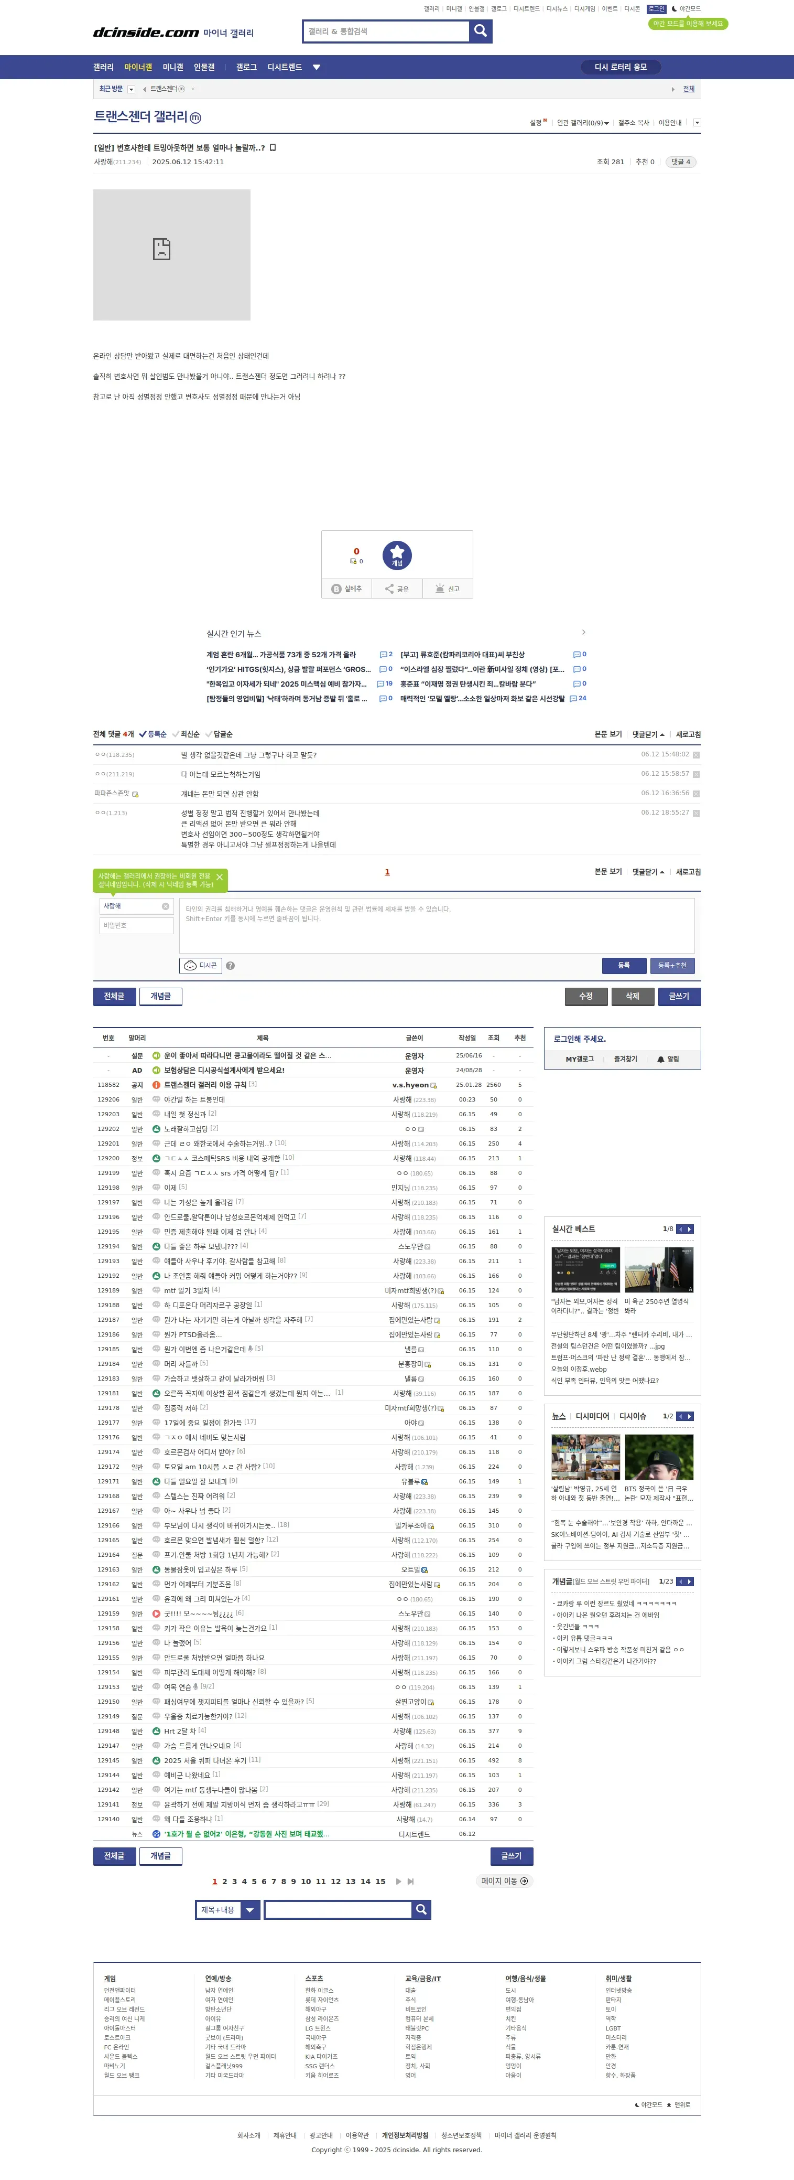This screenshot has height=2180, width=794.
Task: Open the 인물갤 nav tab
Action: click(204, 68)
